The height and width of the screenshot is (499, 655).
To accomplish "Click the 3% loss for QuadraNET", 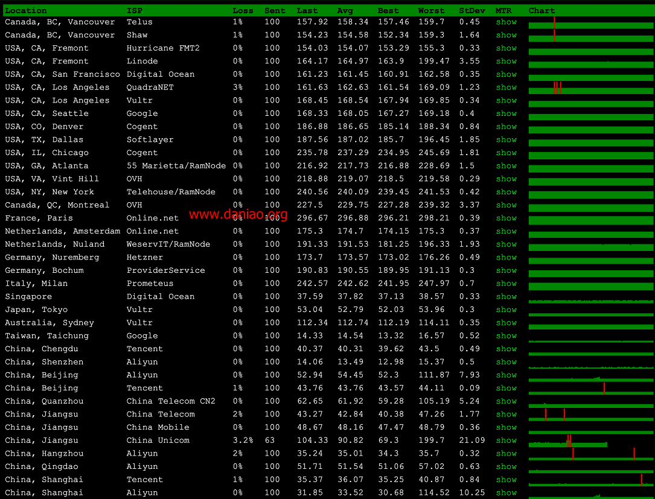I will click(238, 87).
